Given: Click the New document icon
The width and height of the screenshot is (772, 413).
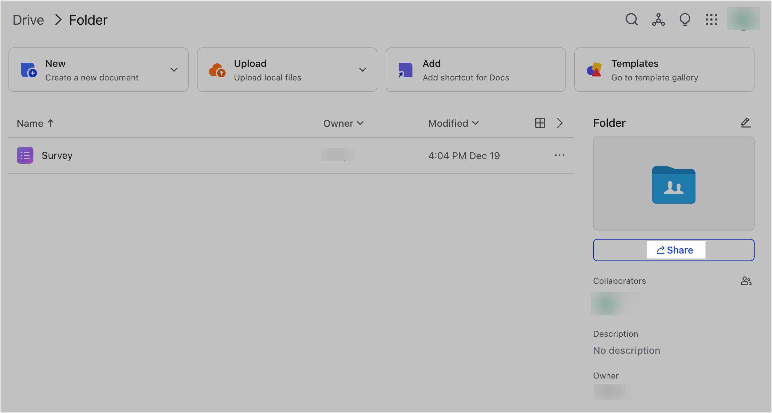Looking at the screenshot, I should point(29,70).
